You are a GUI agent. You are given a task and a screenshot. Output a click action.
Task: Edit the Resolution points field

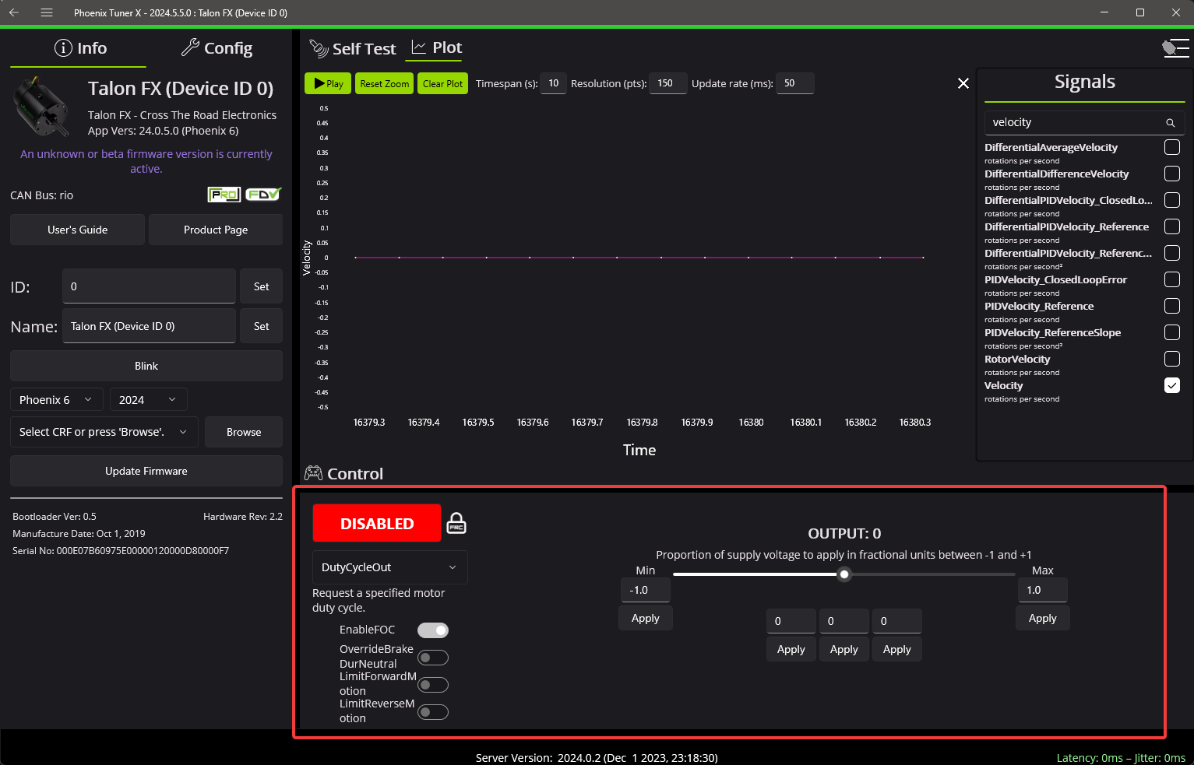[668, 83]
